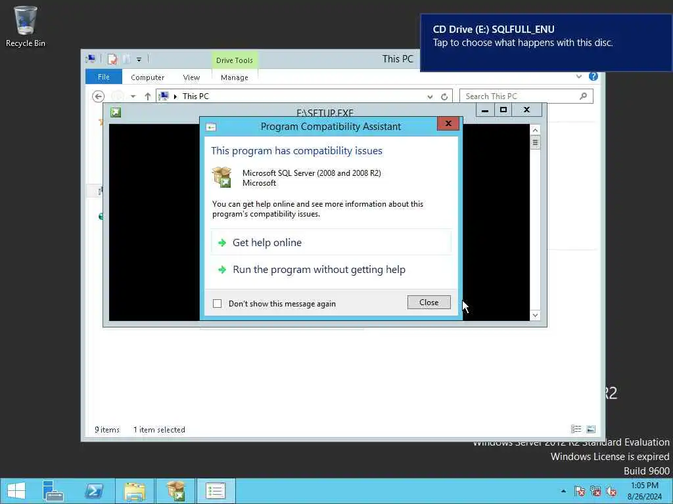Screen dimensions: 673x504
Task: Expand the address bar history dropdown
Action: click(x=430, y=97)
